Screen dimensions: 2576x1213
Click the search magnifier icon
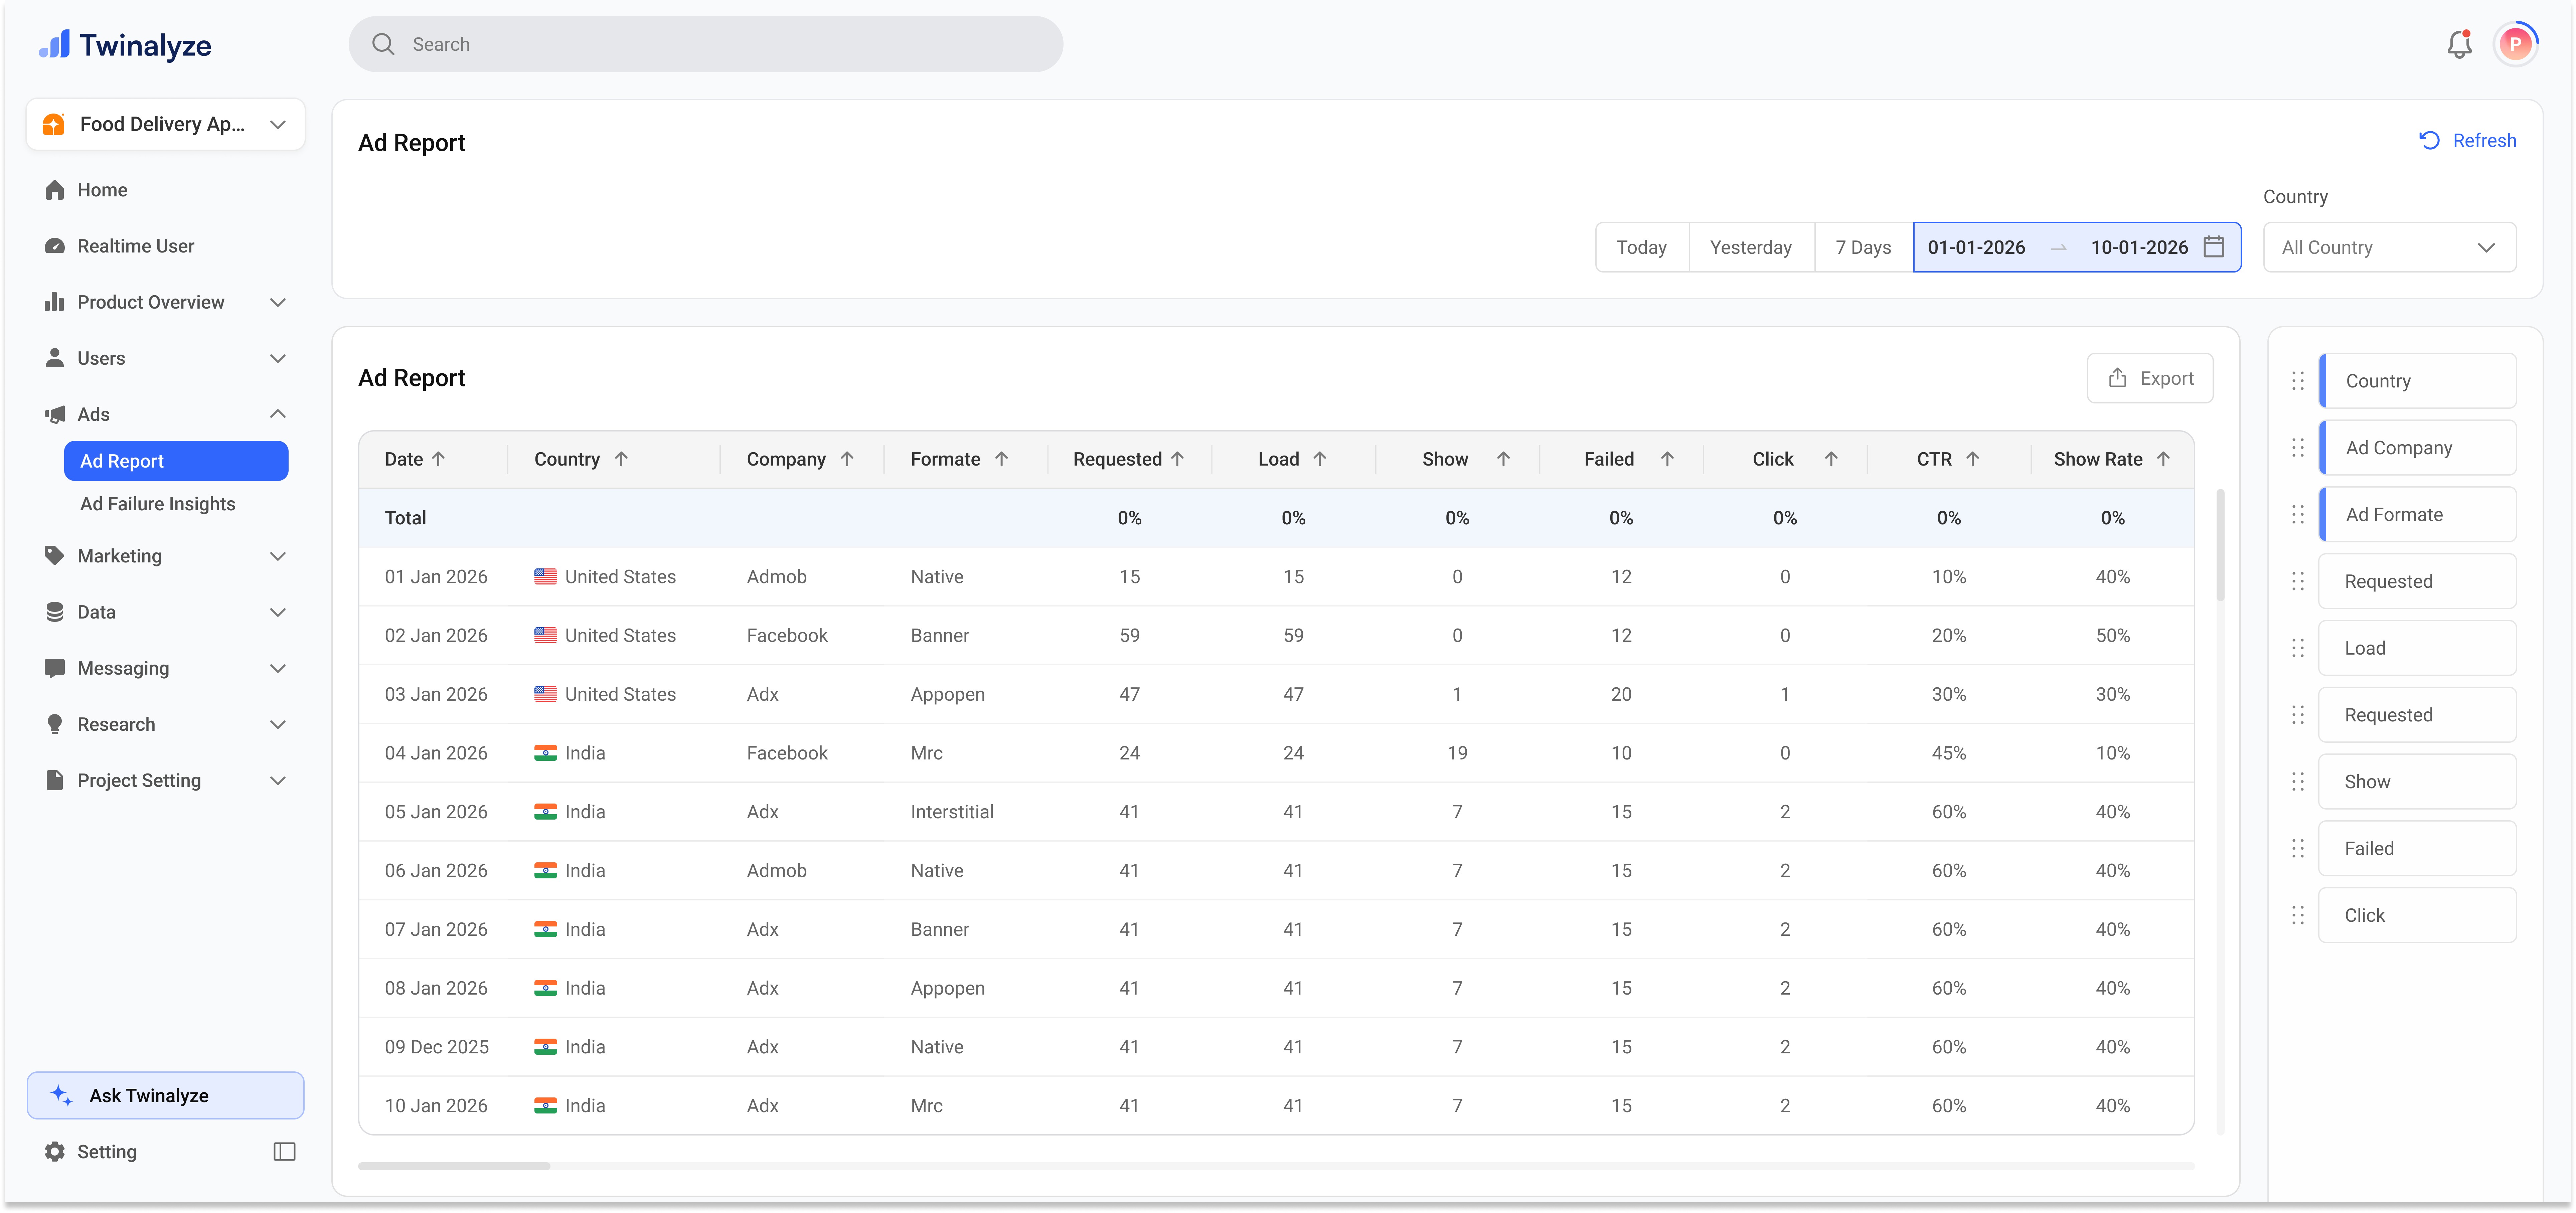(383, 44)
